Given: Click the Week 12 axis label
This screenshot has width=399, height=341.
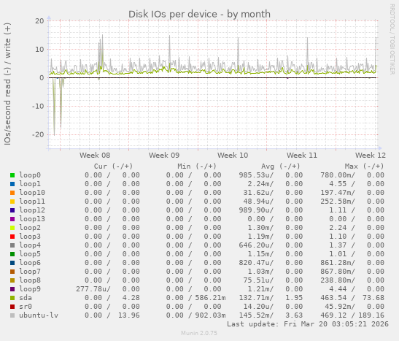Looking at the screenshot, I should [x=371, y=156].
